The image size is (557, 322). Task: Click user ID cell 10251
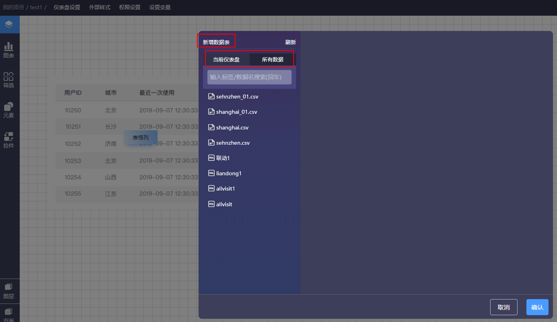pyautogui.click(x=73, y=127)
